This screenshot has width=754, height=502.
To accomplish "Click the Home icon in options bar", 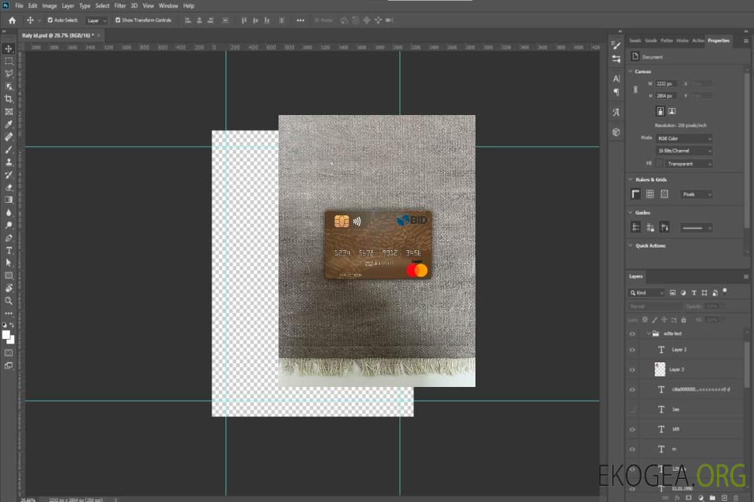I will 12,20.
